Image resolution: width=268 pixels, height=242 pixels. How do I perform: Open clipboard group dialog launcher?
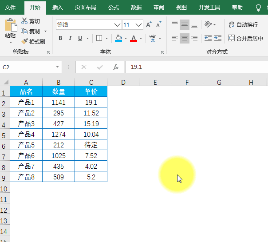(48, 53)
